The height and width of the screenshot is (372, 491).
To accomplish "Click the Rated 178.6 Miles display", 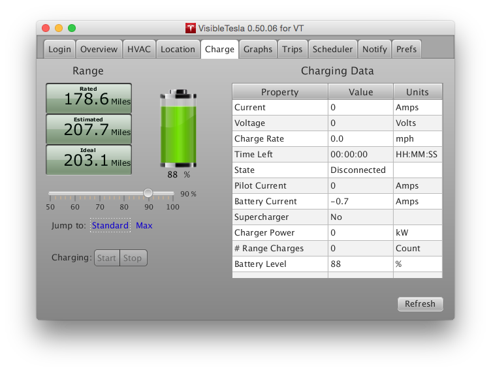I will tap(89, 99).
